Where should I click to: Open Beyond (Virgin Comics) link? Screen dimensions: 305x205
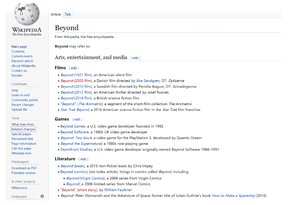point(86,178)
